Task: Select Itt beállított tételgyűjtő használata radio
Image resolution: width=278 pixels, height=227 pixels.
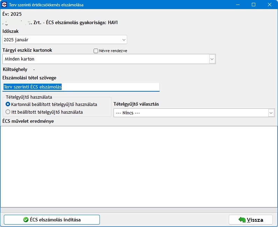Action: pos(8,112)
